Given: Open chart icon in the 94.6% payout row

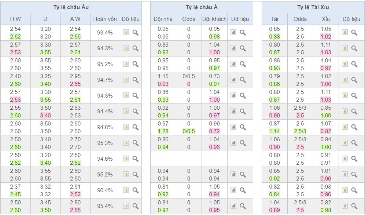Looking at the screenshot, I should (x=126, y=158).
